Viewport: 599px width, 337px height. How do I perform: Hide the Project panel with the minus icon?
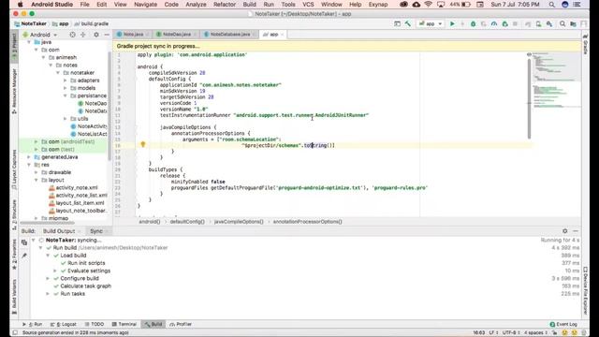tap(107, 35)
